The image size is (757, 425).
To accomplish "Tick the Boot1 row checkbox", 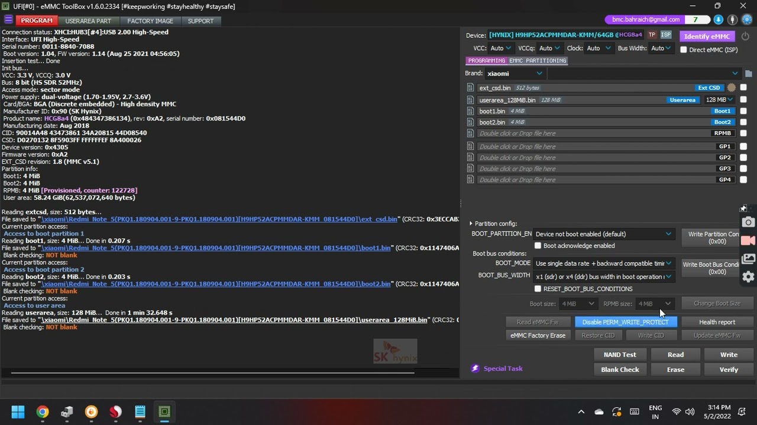I will coord(743,111).
